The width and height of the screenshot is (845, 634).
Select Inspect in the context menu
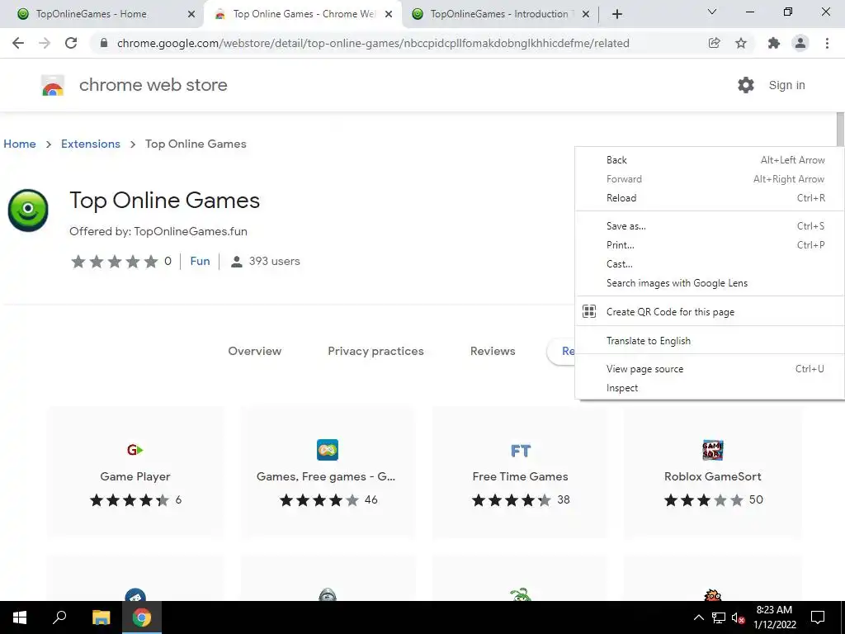point(710,388)
